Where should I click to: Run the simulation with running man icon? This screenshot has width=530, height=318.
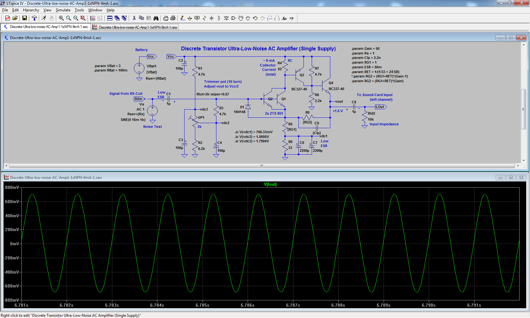click(x=44, y=18)
